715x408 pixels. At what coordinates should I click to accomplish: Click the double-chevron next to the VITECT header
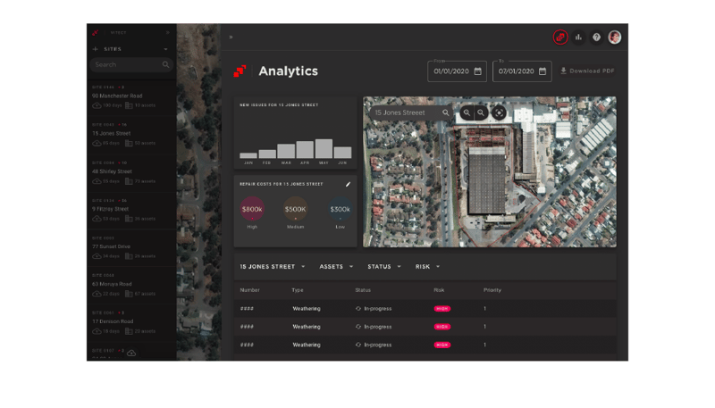pos(167,33)
